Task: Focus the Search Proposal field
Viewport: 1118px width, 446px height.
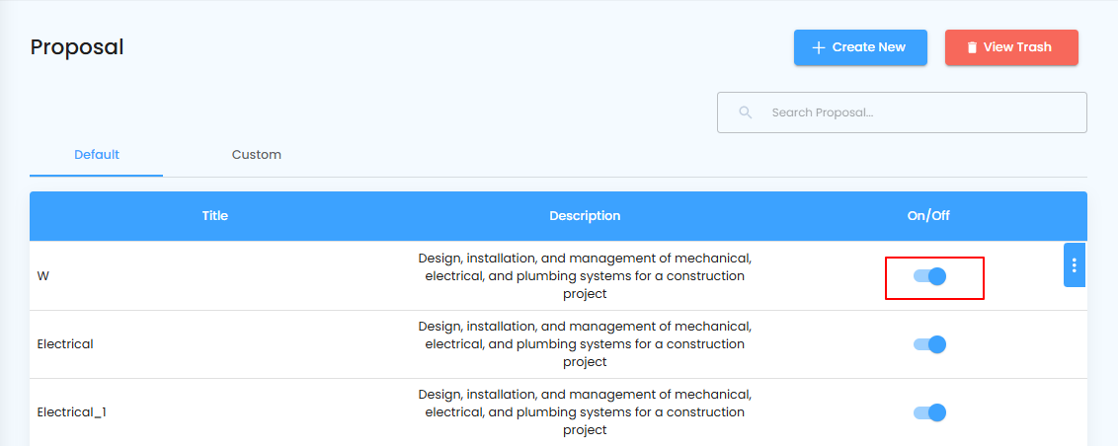Action: [x=918, y=112]
